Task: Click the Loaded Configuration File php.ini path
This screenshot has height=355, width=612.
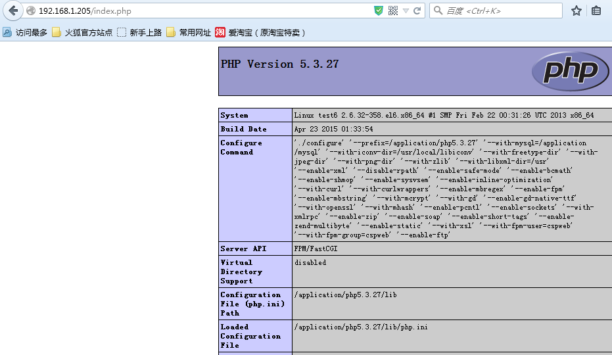Action: pyautogui.click(x=361, y=327)
